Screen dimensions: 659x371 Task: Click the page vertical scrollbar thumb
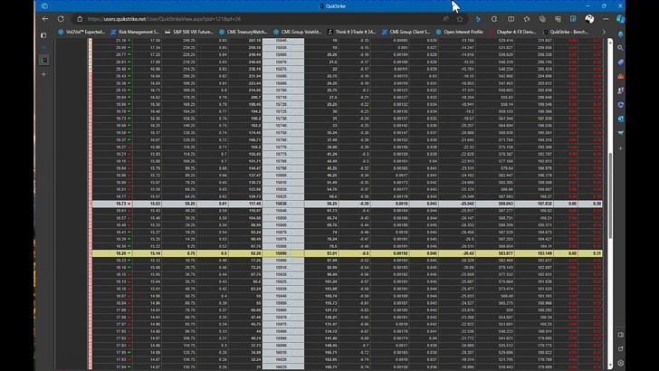[x=610, y=195]
